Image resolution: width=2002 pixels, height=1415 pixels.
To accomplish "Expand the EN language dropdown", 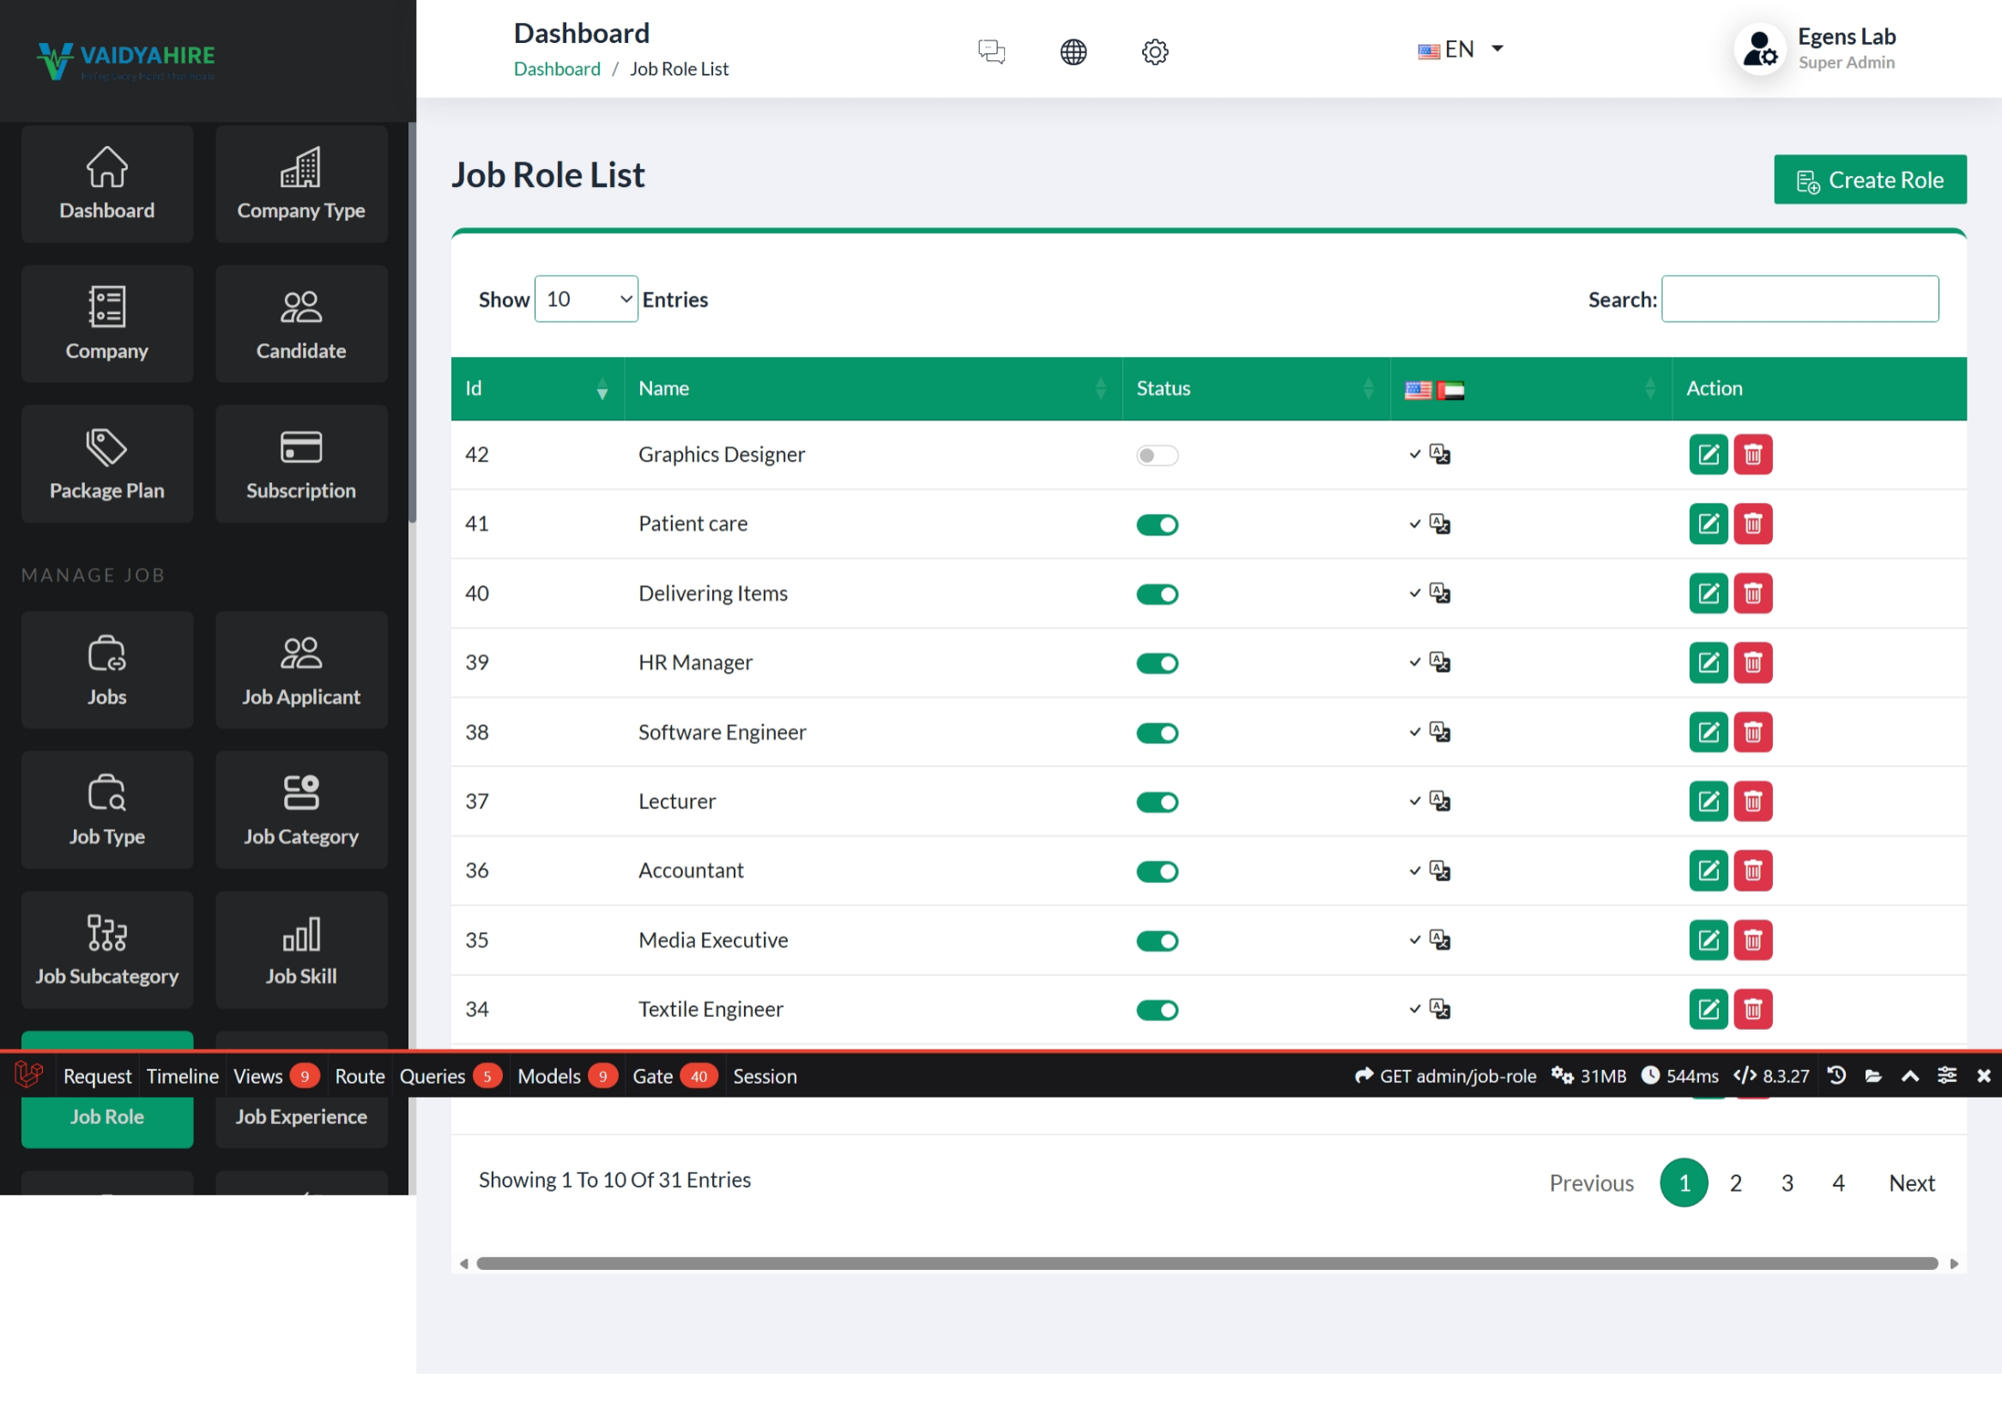I will click(1461, 50).
